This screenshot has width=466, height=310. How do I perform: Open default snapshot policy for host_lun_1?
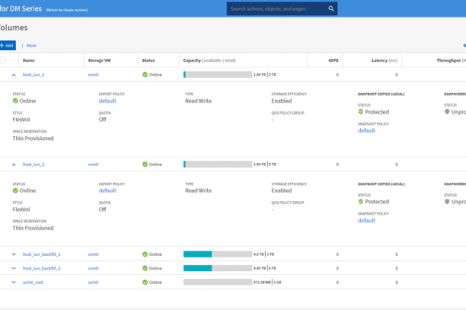[x=366, y=130]
